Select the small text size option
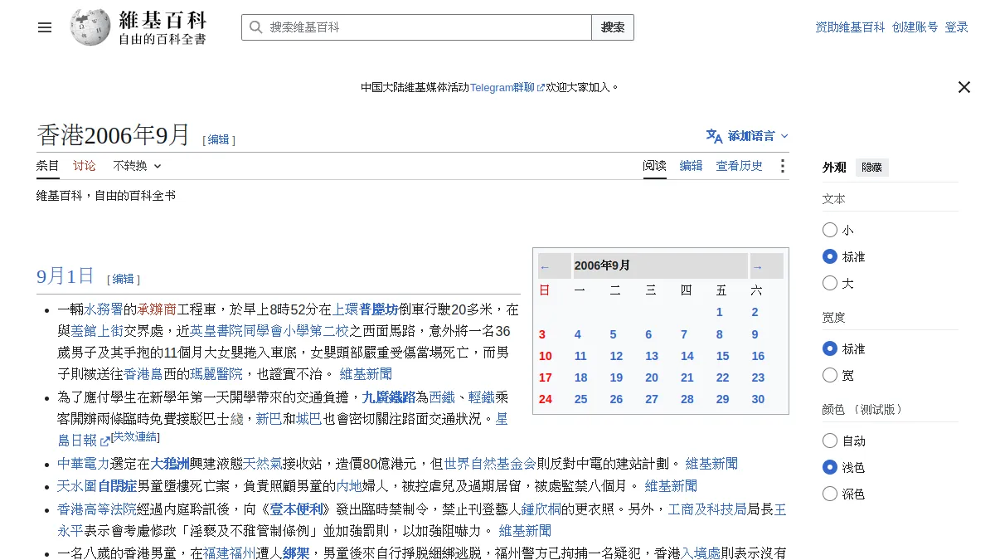The image size is (995, 560). point(830,230)
